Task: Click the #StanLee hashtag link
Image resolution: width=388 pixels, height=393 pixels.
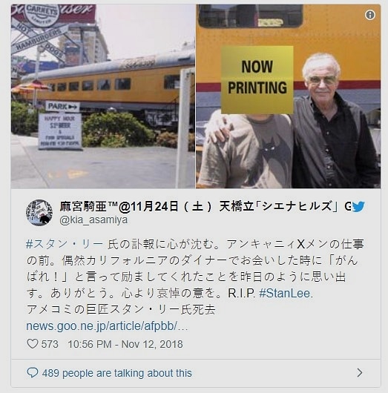Action: point(286,293)
